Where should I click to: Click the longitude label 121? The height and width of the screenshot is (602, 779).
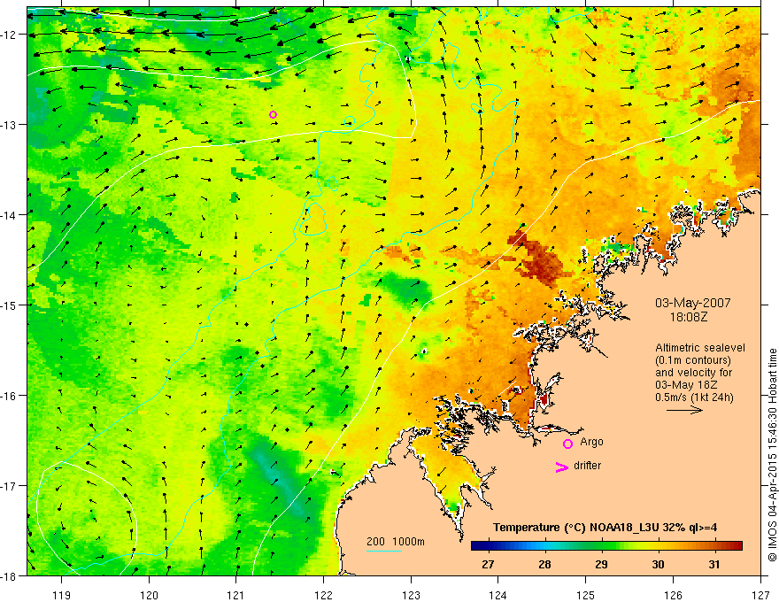[x=236, y=595]
